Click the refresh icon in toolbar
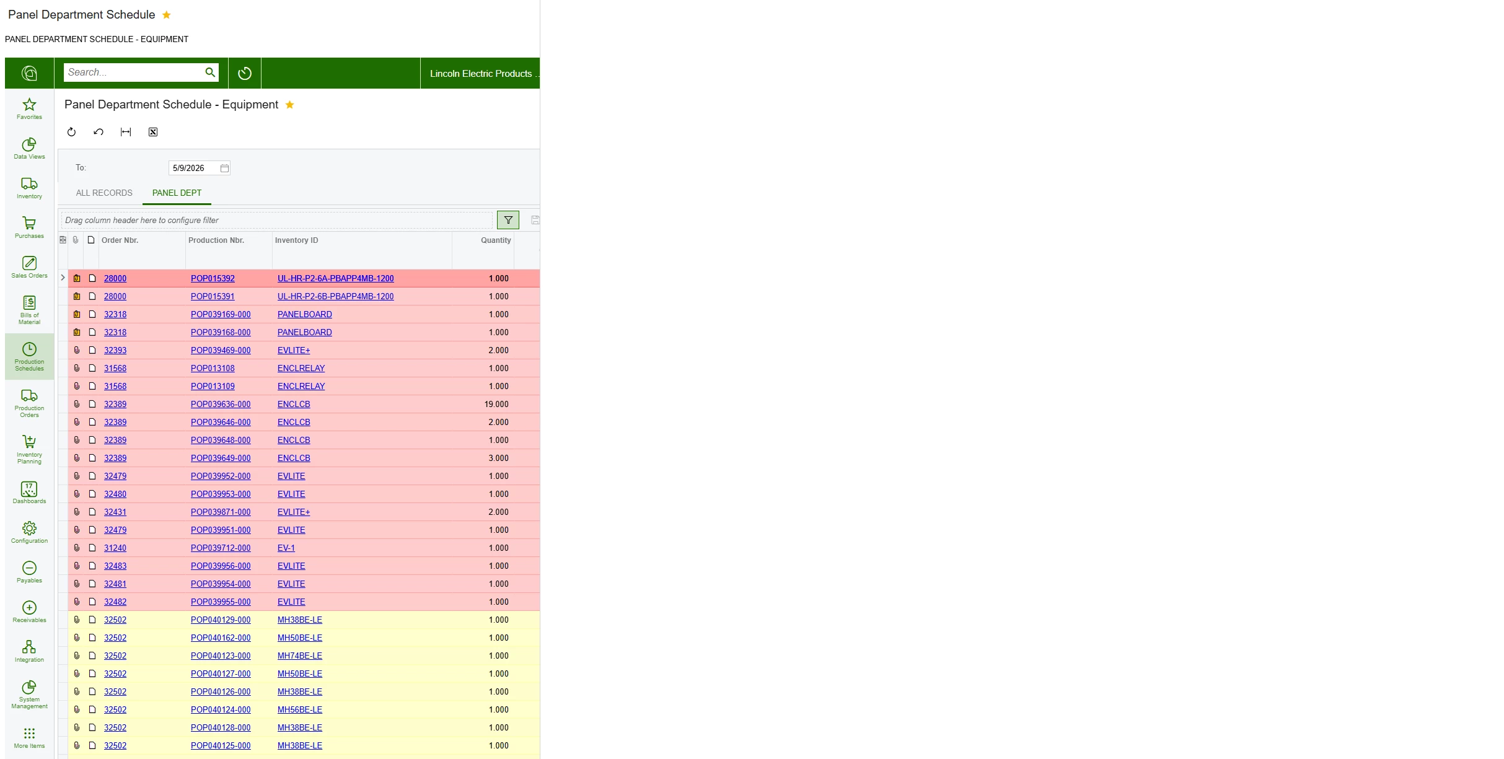Viewport: 1504px width, 759px height. 71,132
